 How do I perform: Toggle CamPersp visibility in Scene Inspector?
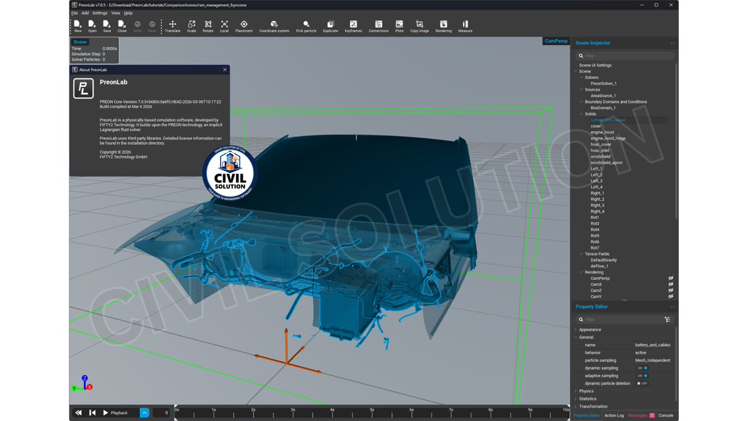tap(671, 279)
